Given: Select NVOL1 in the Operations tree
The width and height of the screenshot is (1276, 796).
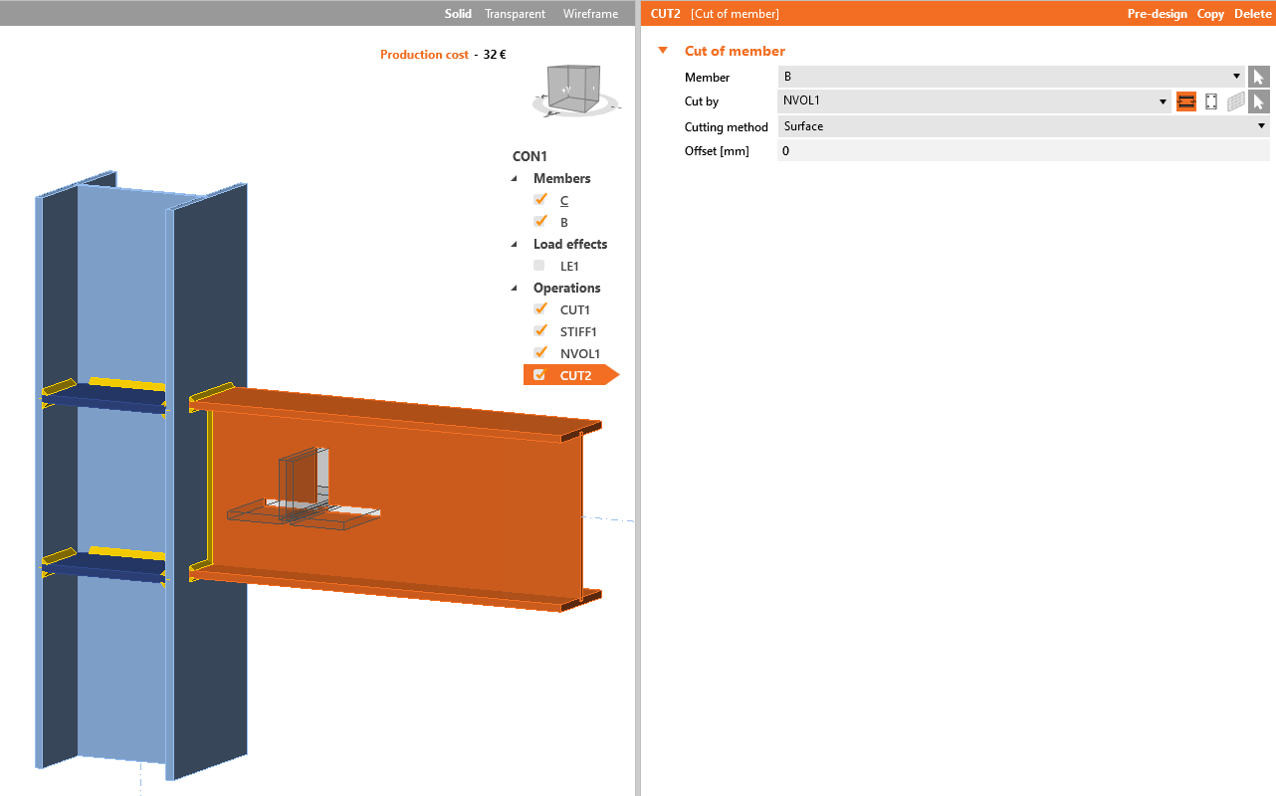Looking at the screenshot, I should point(579,353).
